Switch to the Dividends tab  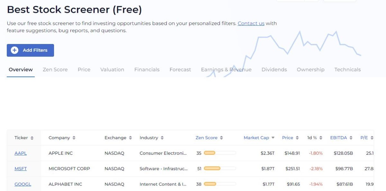(274, 70)
